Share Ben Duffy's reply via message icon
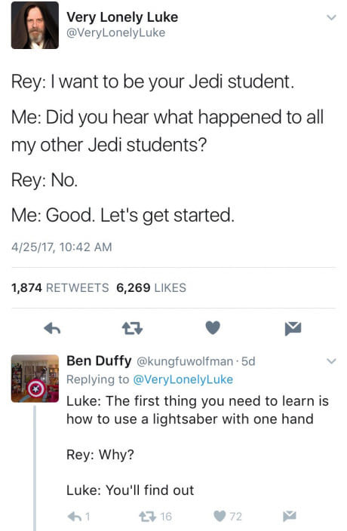Image resolution: width=347 pixels, height=531 pixels. point(290,516)
